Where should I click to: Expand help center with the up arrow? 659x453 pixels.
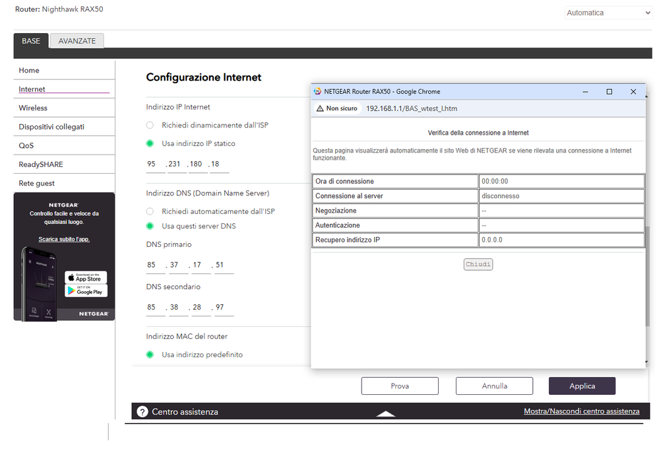click(385, 414)
